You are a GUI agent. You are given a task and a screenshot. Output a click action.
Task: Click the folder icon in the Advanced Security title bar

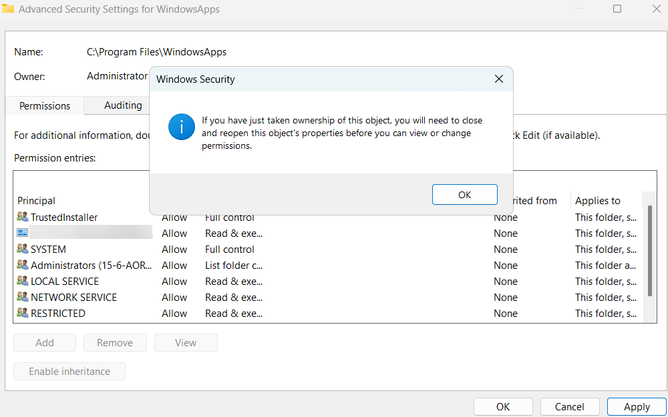[x=8, y=9]
